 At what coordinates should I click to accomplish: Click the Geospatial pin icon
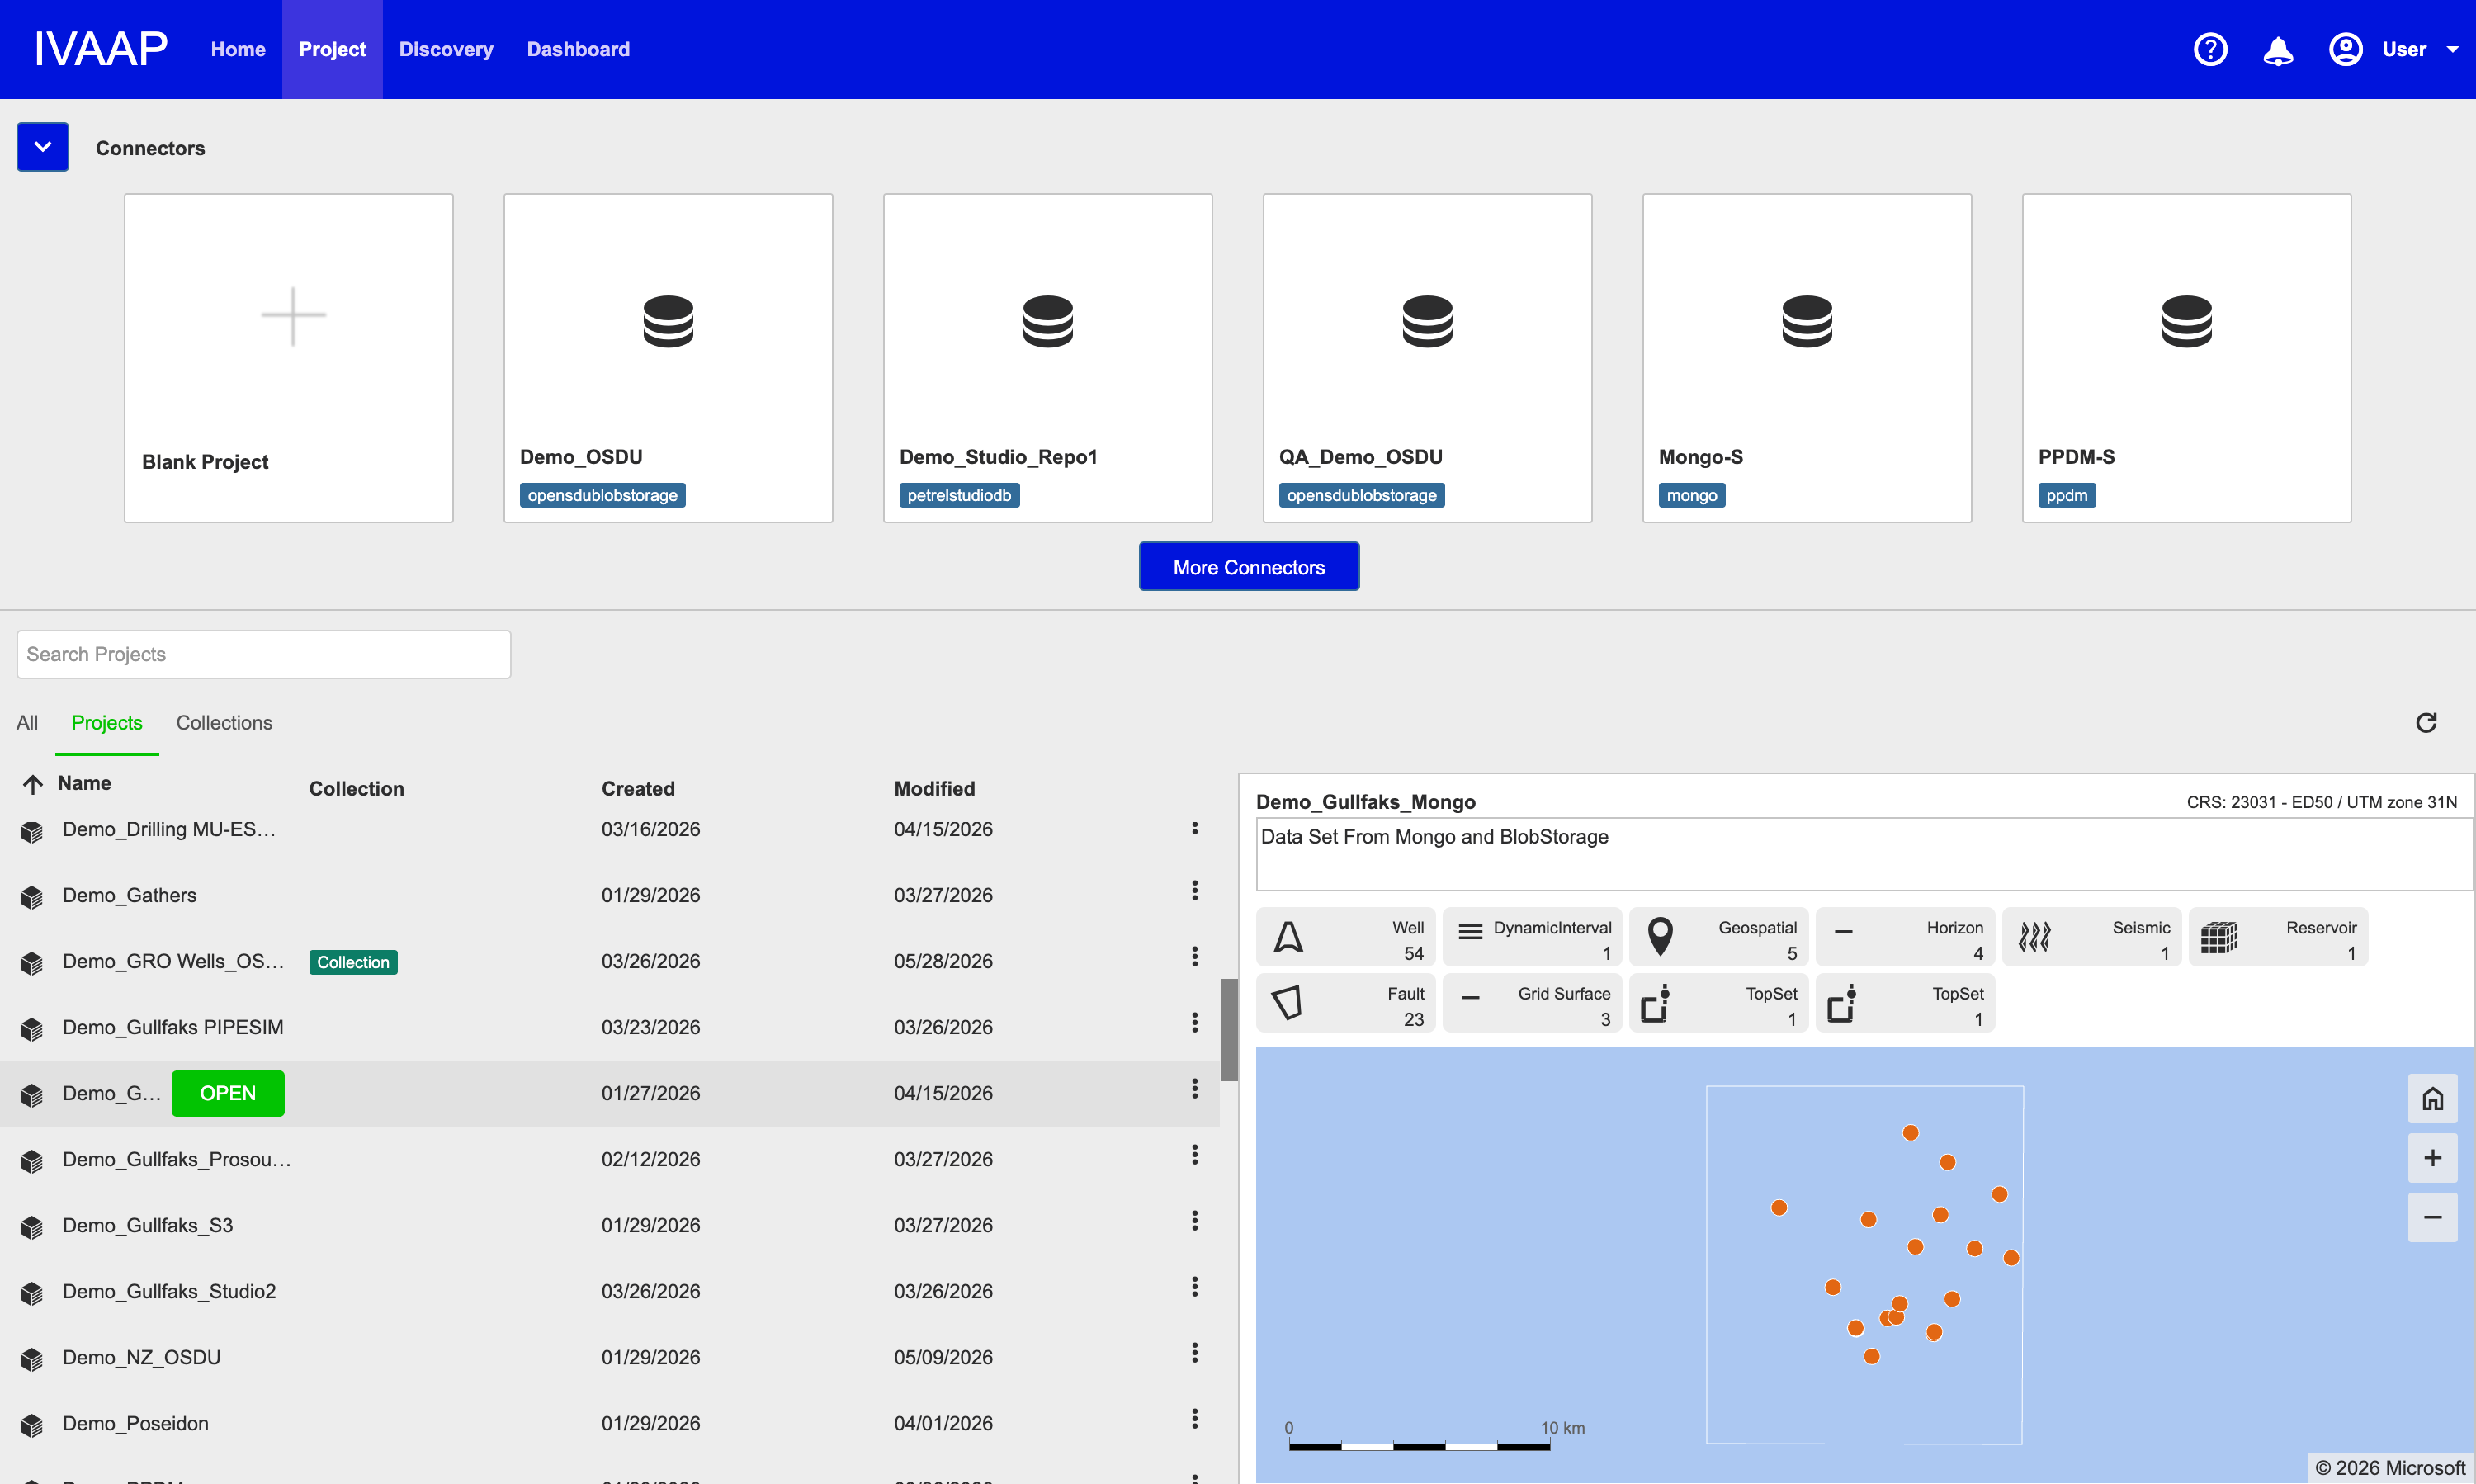pos(1660,937)
